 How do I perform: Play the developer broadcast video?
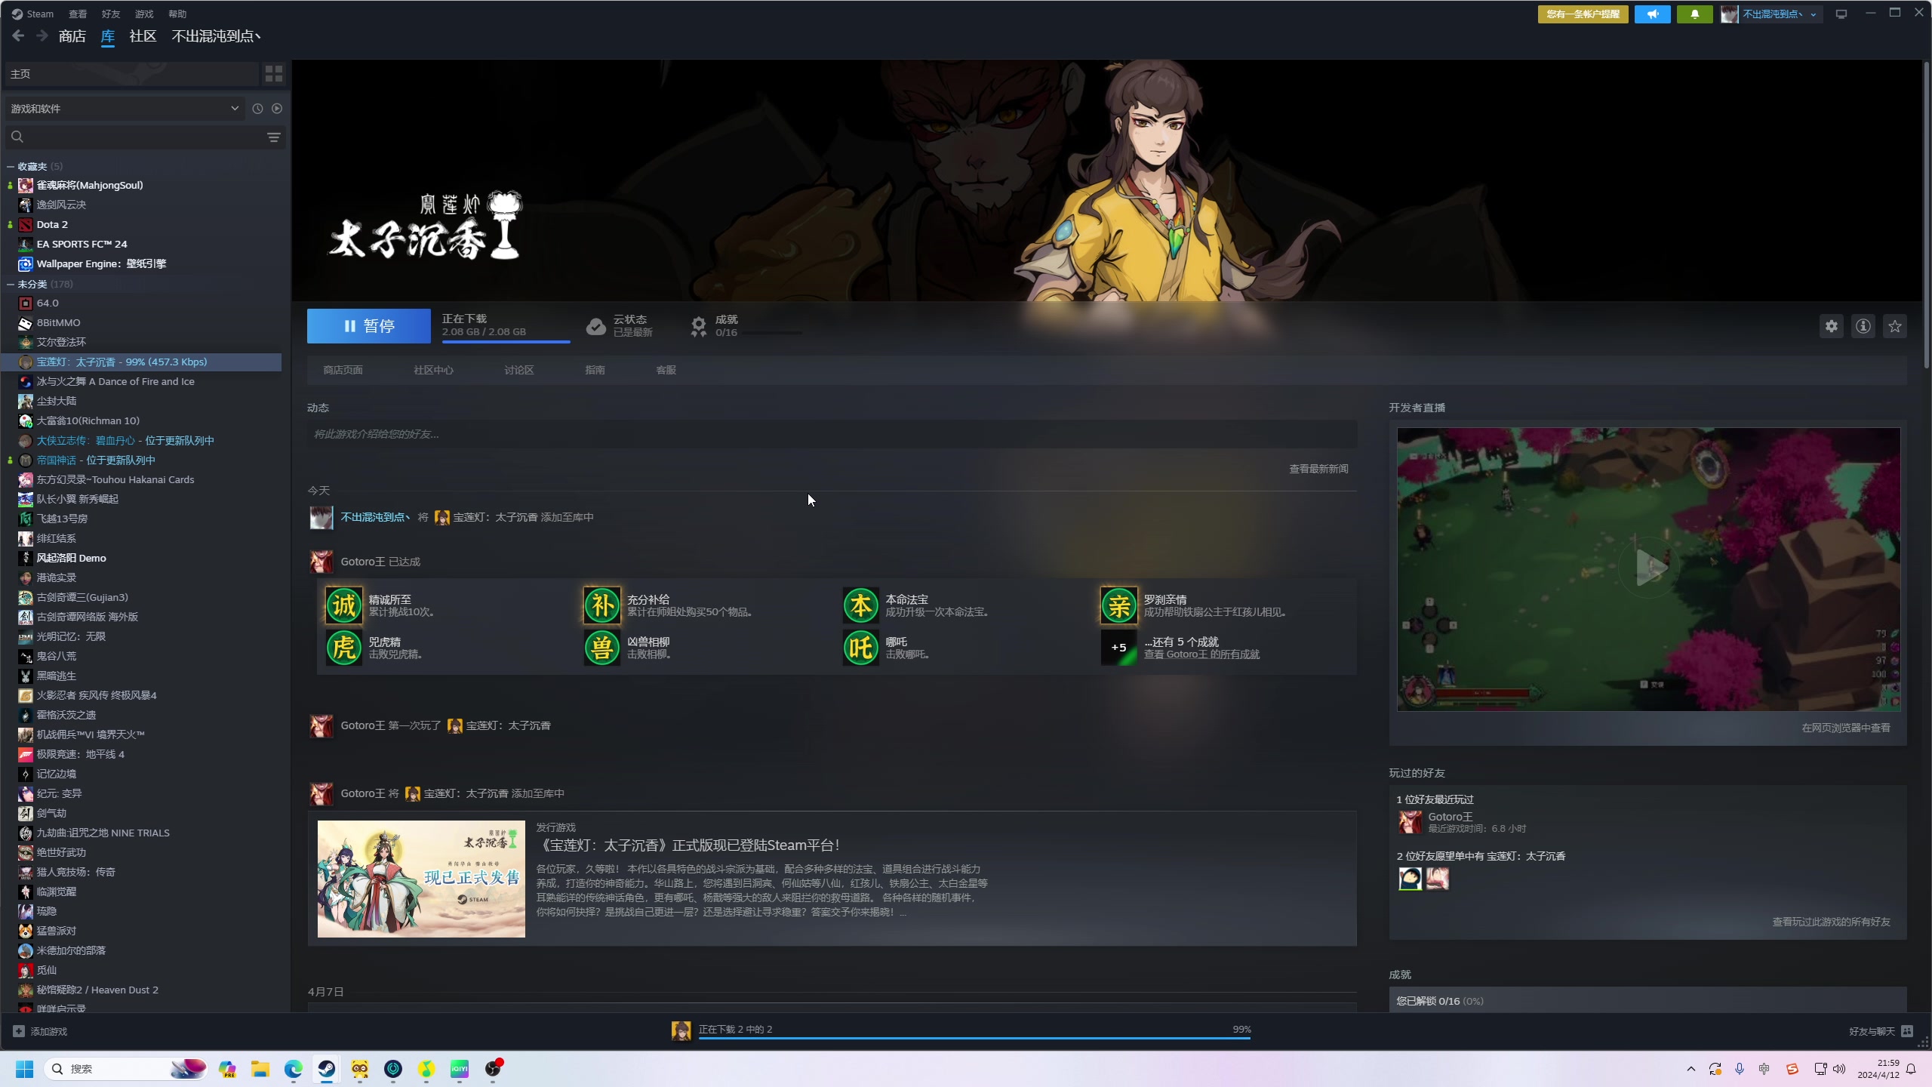tap(1649, 568)
